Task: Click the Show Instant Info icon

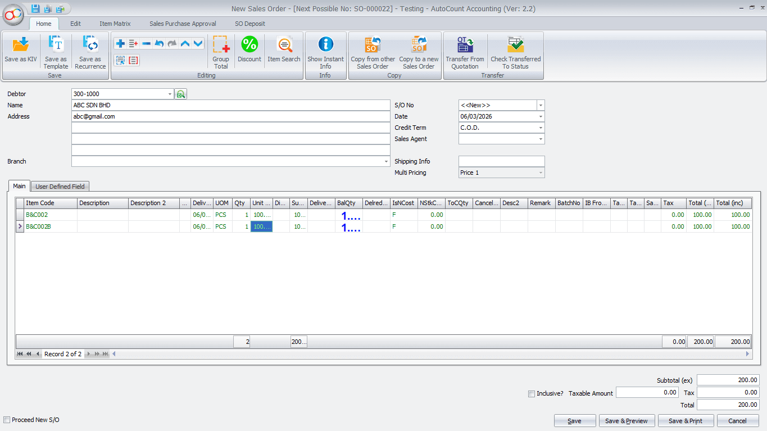Action: tap(325, 51)
